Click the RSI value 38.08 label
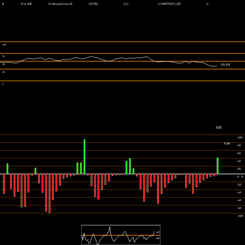This screenshot has height=245, width=245. 225,65
